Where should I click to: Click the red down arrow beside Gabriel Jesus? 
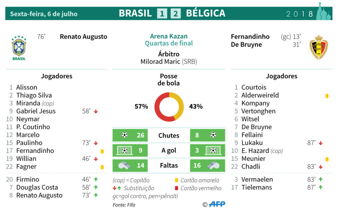point(96,111)
